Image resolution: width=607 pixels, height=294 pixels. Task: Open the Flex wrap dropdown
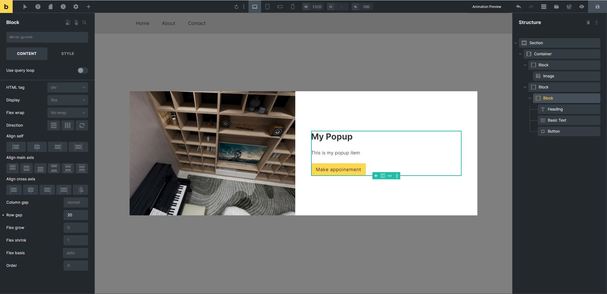coord(68,113)
